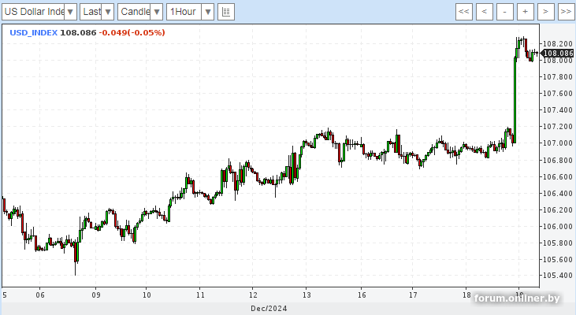Click the 11 date label on time axis

point(200,295)
